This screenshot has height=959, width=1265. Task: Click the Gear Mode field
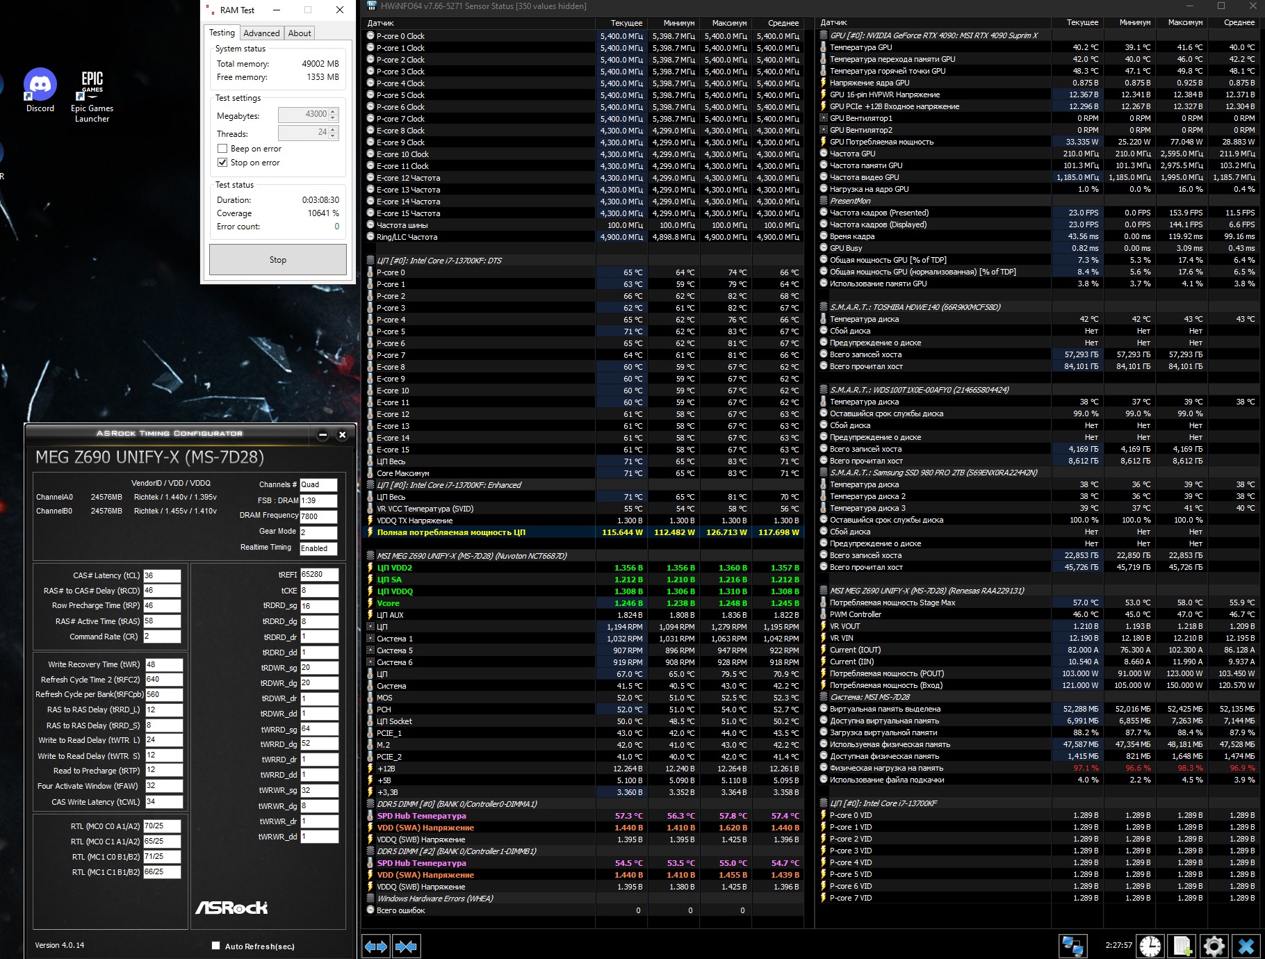(x=318, y=532)
